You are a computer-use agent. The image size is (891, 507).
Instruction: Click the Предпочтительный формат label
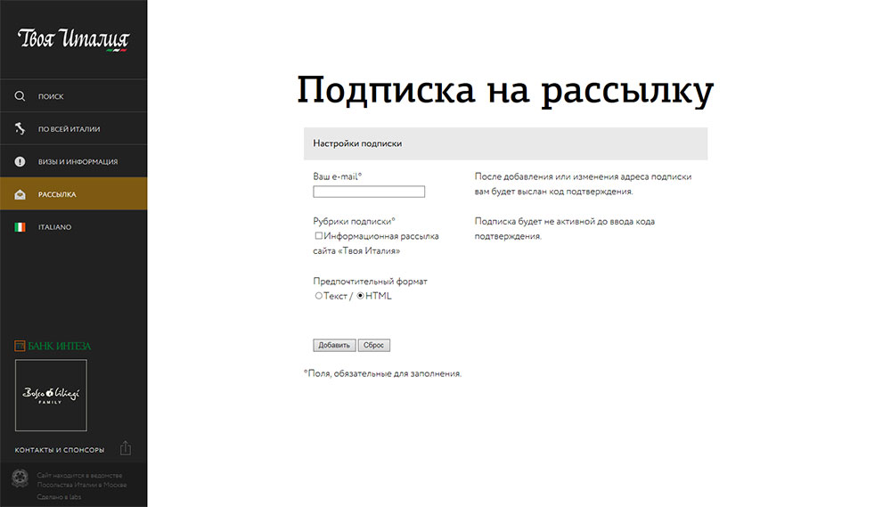click(370, 281)
